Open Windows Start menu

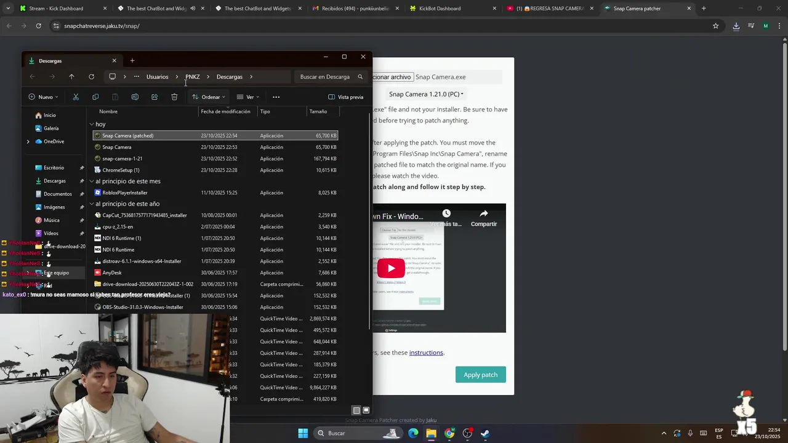tap(303, 433)
